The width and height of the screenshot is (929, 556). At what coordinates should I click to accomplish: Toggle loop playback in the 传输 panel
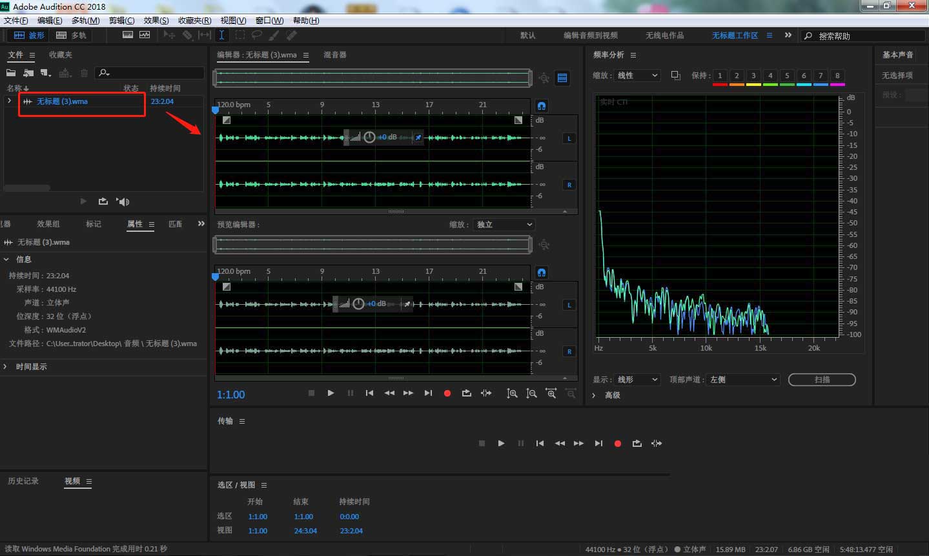(x=637, y=444)
